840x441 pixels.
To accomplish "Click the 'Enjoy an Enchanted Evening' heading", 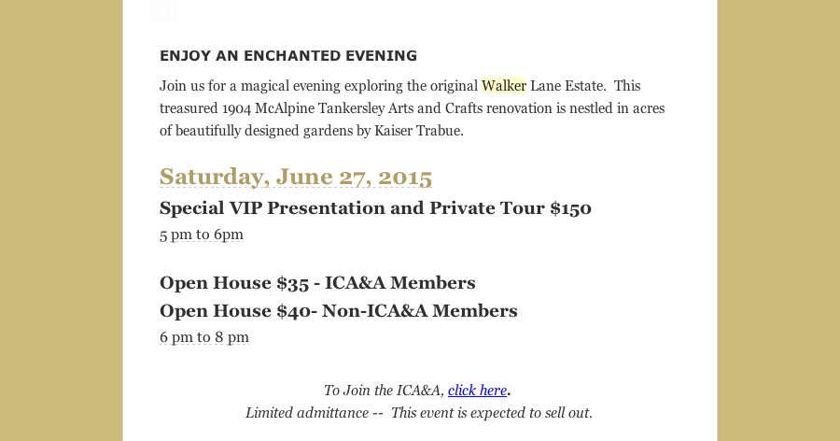I will pos(288,56).
